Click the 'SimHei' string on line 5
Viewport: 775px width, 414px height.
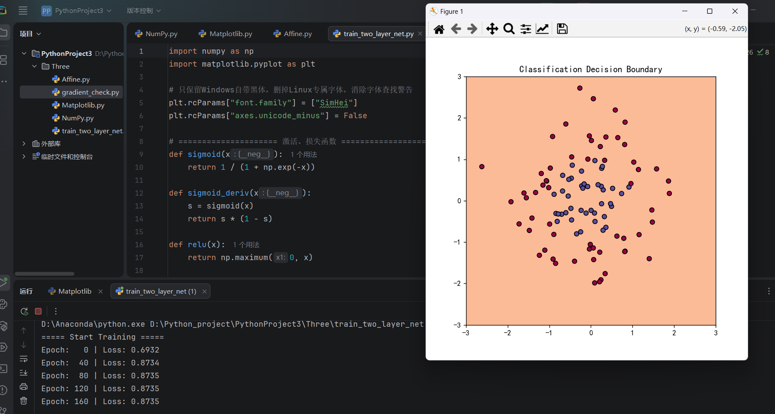pos(334,103)
